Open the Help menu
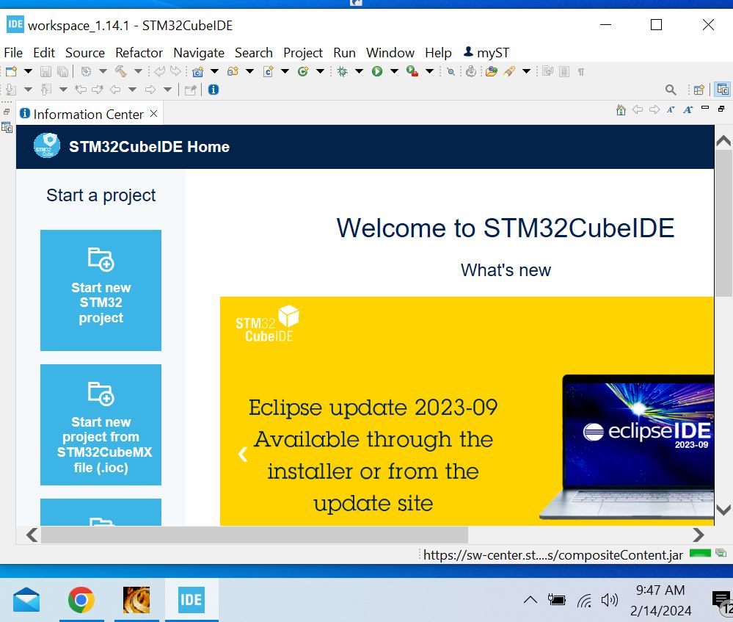Image resolution: width=733 pixels, height=622 pixels. click(438, 53)
